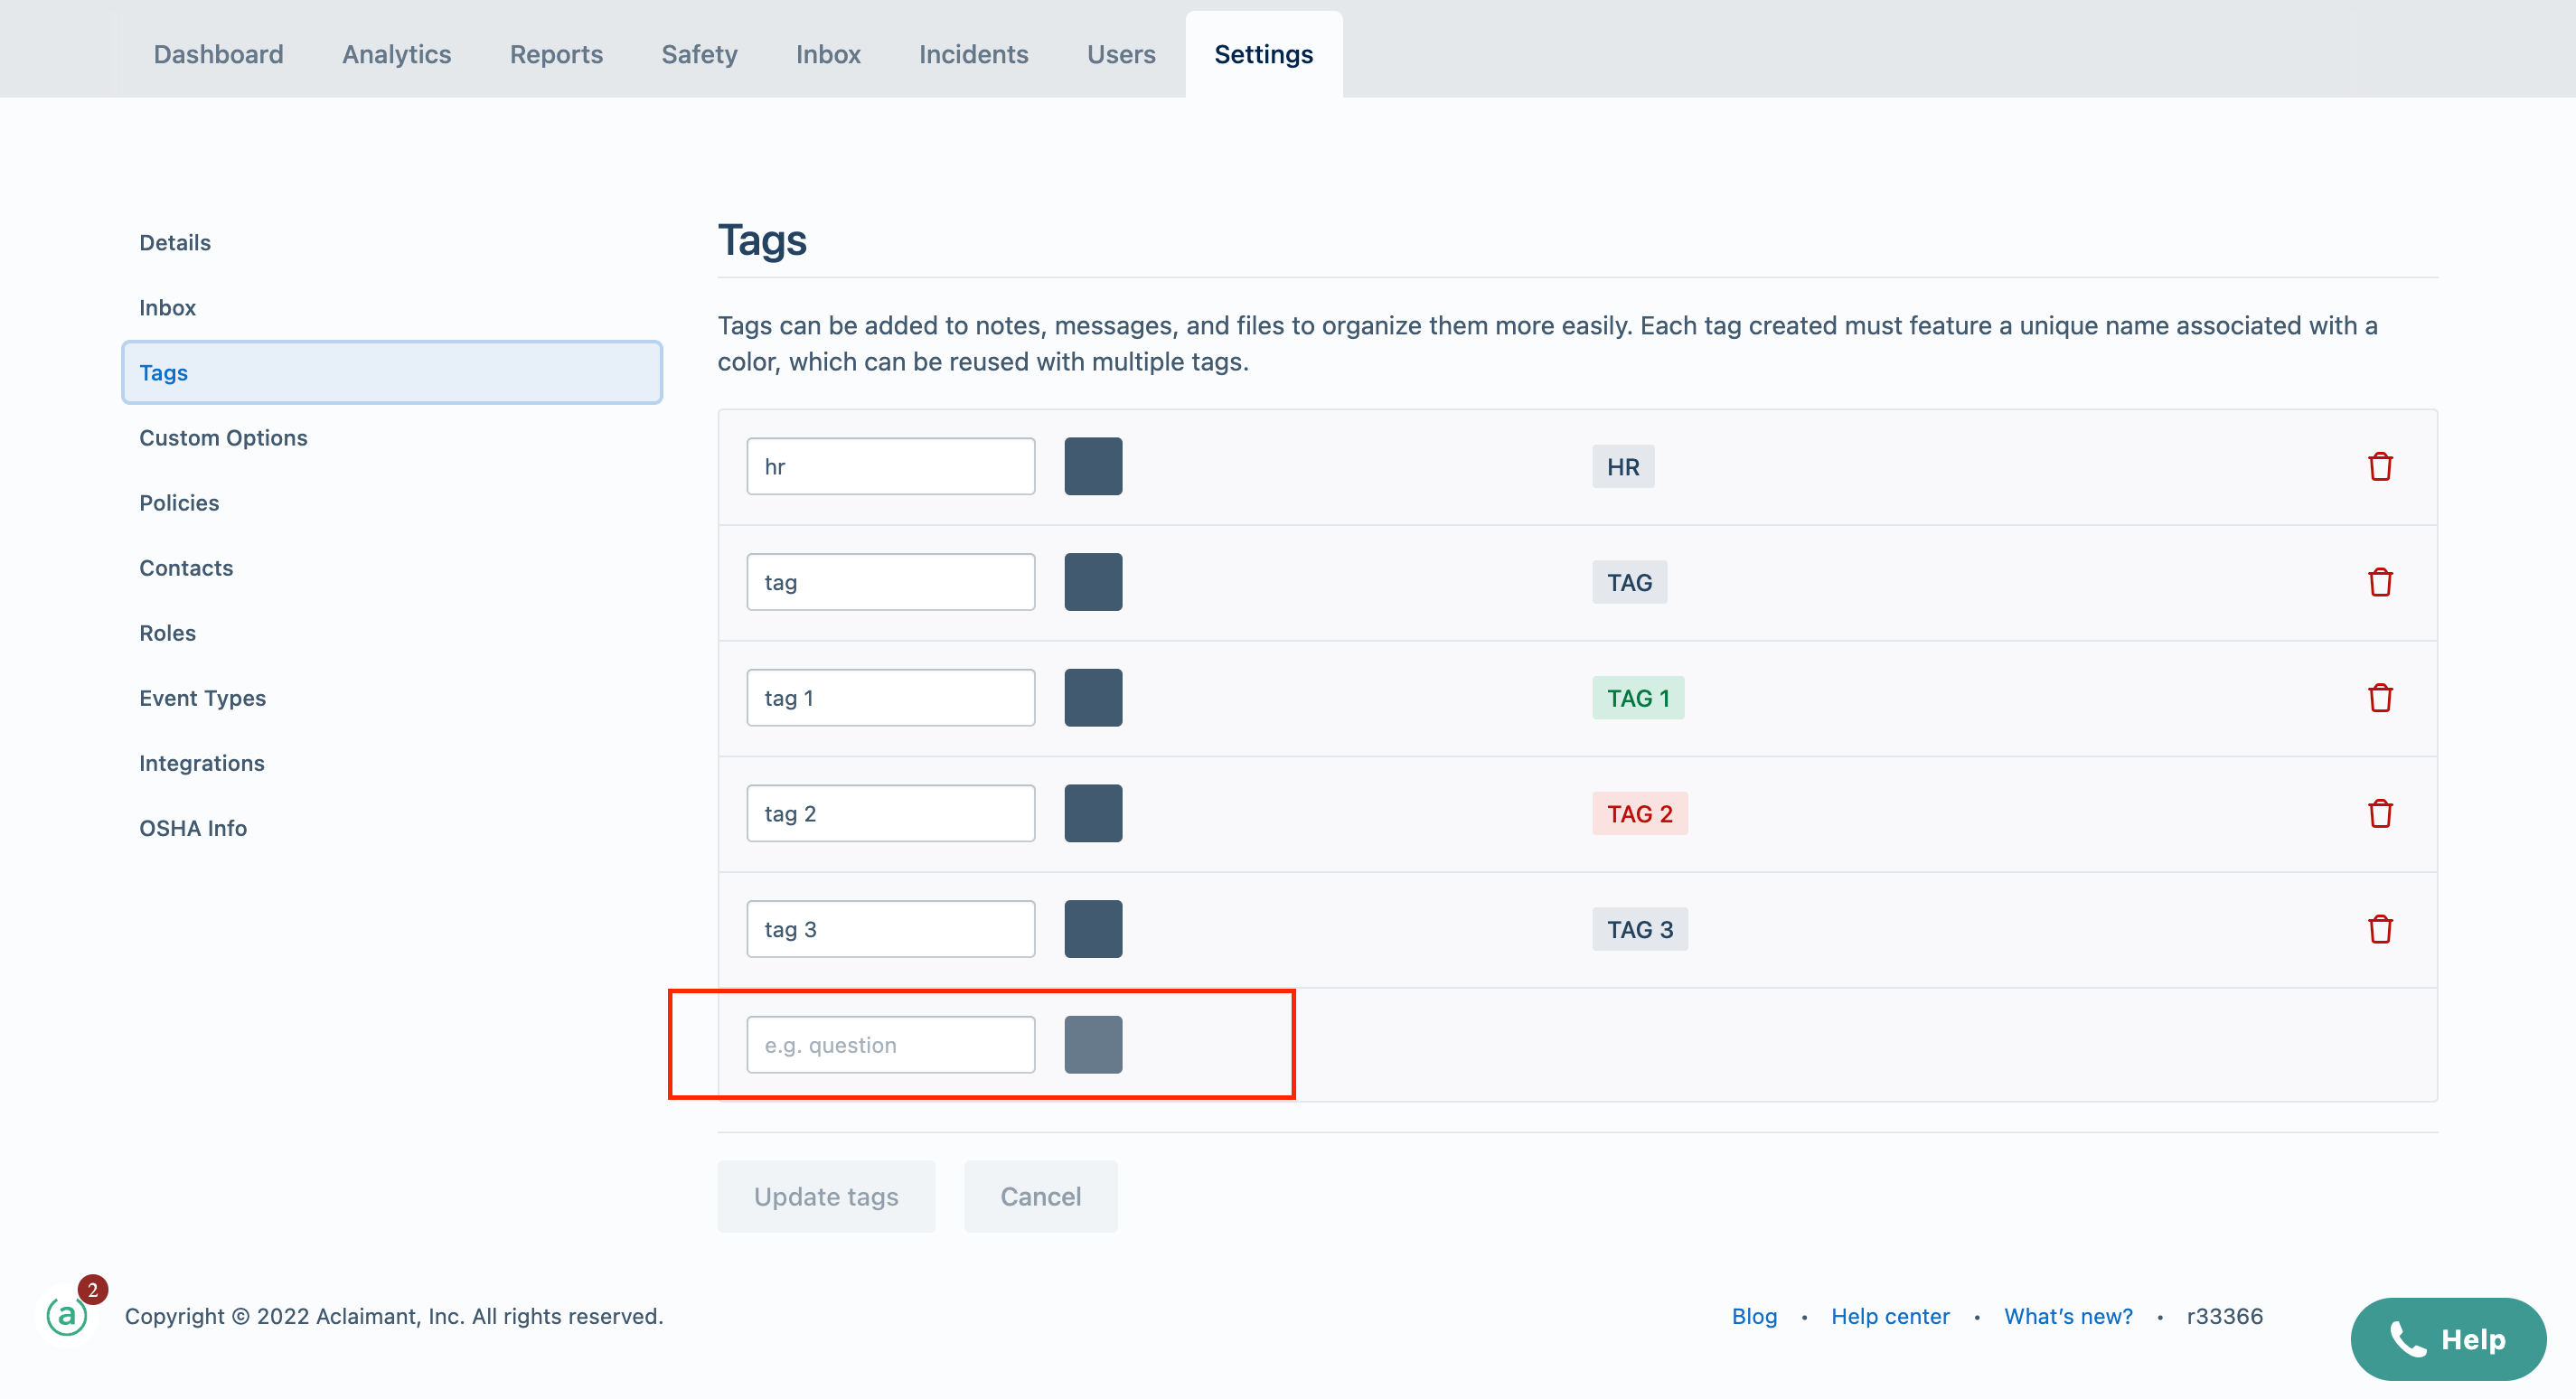Pick a color for tag 3
This screenshot has width=2576, height=1399.
tap(1093, 929)
